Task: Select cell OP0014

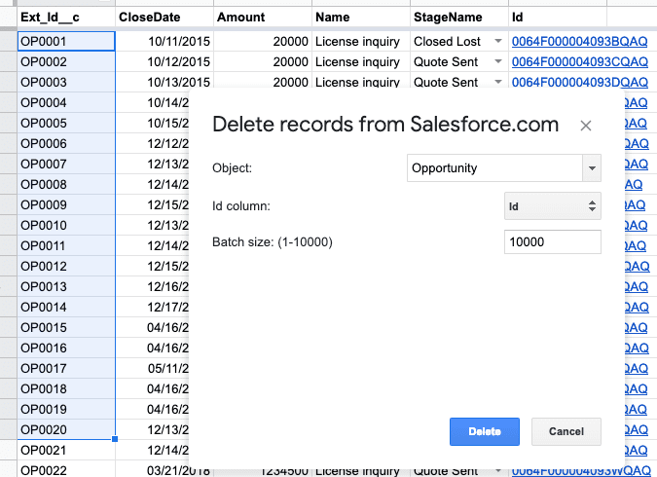Action: click(x=66, y=307)
